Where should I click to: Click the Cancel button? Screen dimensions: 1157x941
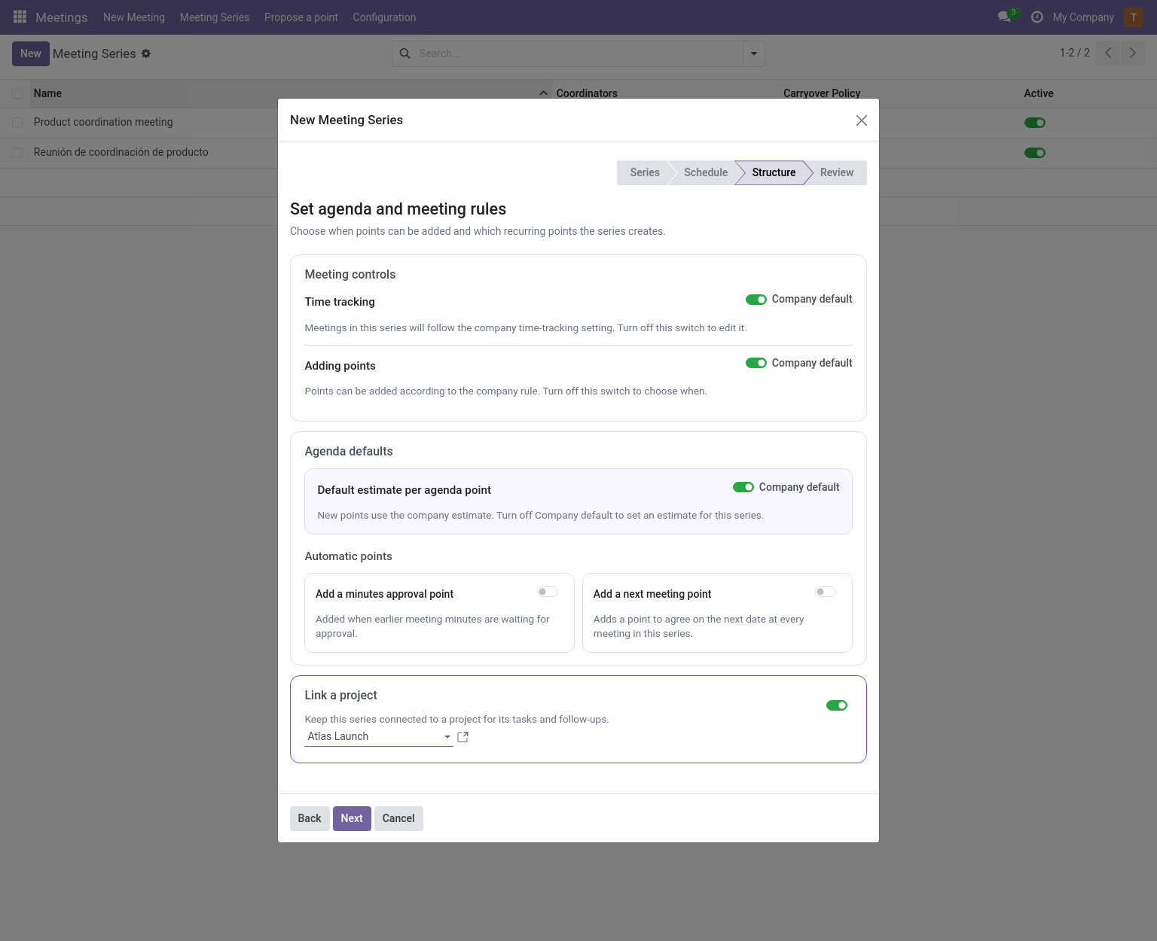pos(398,818)
